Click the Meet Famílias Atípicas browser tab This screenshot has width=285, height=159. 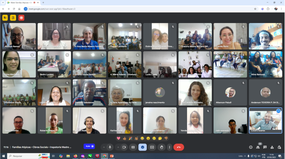pyautogui.click(x=22, y=3)
